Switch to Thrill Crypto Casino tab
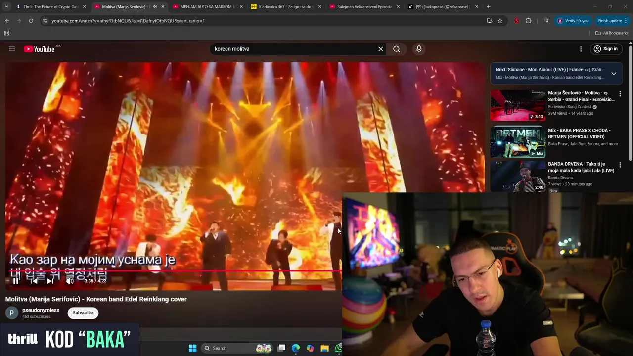 pos(50,7)
